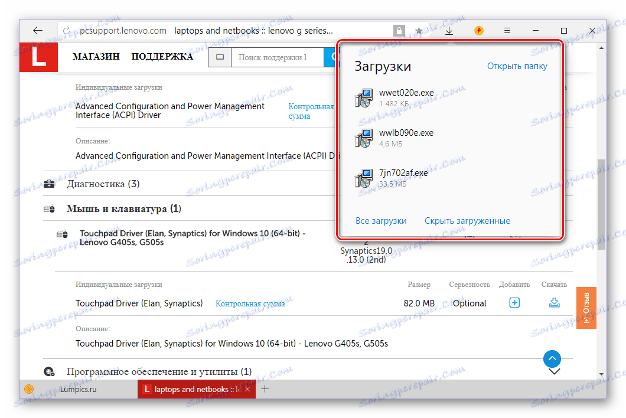The image size is (626, 418).
Task: Click the orange turbo lightning icon
Action: [x=479, y=30]
